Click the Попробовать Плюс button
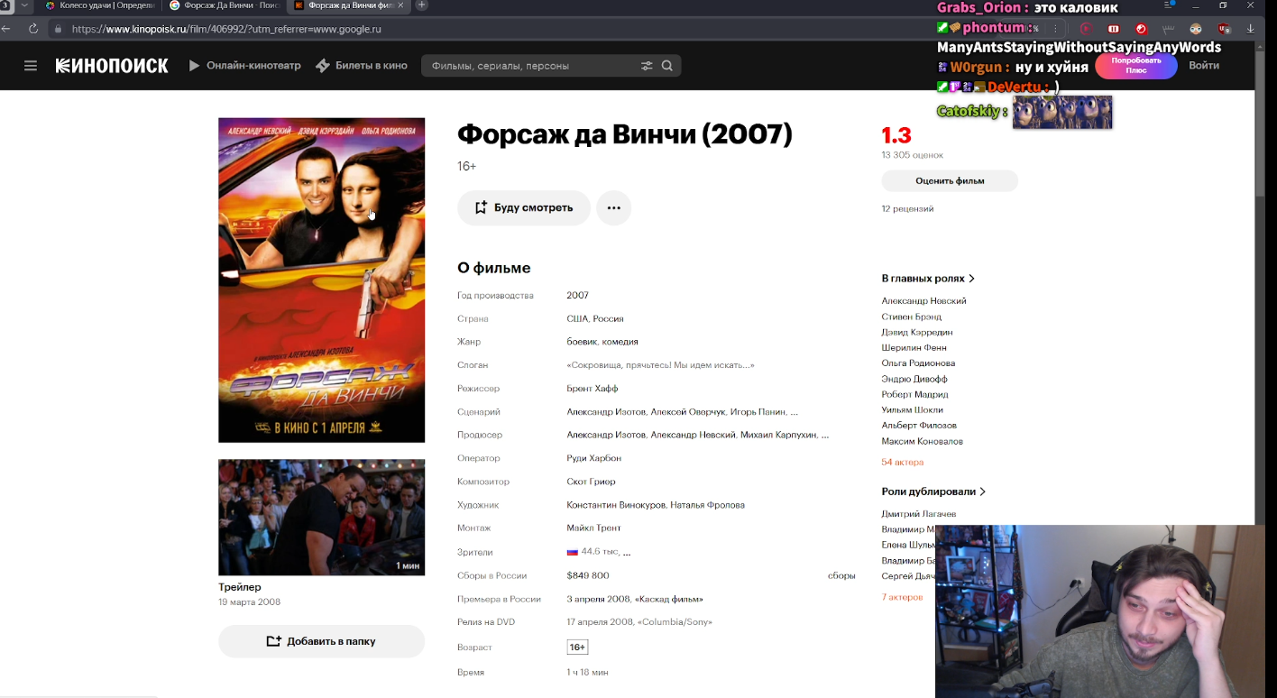The height and width of the screenshot is (698, 1277). click(1135, 66)
